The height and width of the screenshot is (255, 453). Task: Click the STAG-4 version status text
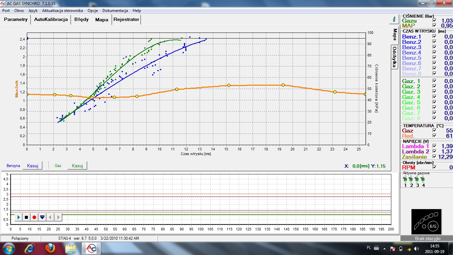click(99, 238)
